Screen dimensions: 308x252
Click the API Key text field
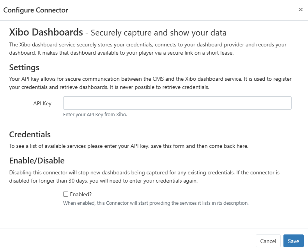tap(177, 103)
